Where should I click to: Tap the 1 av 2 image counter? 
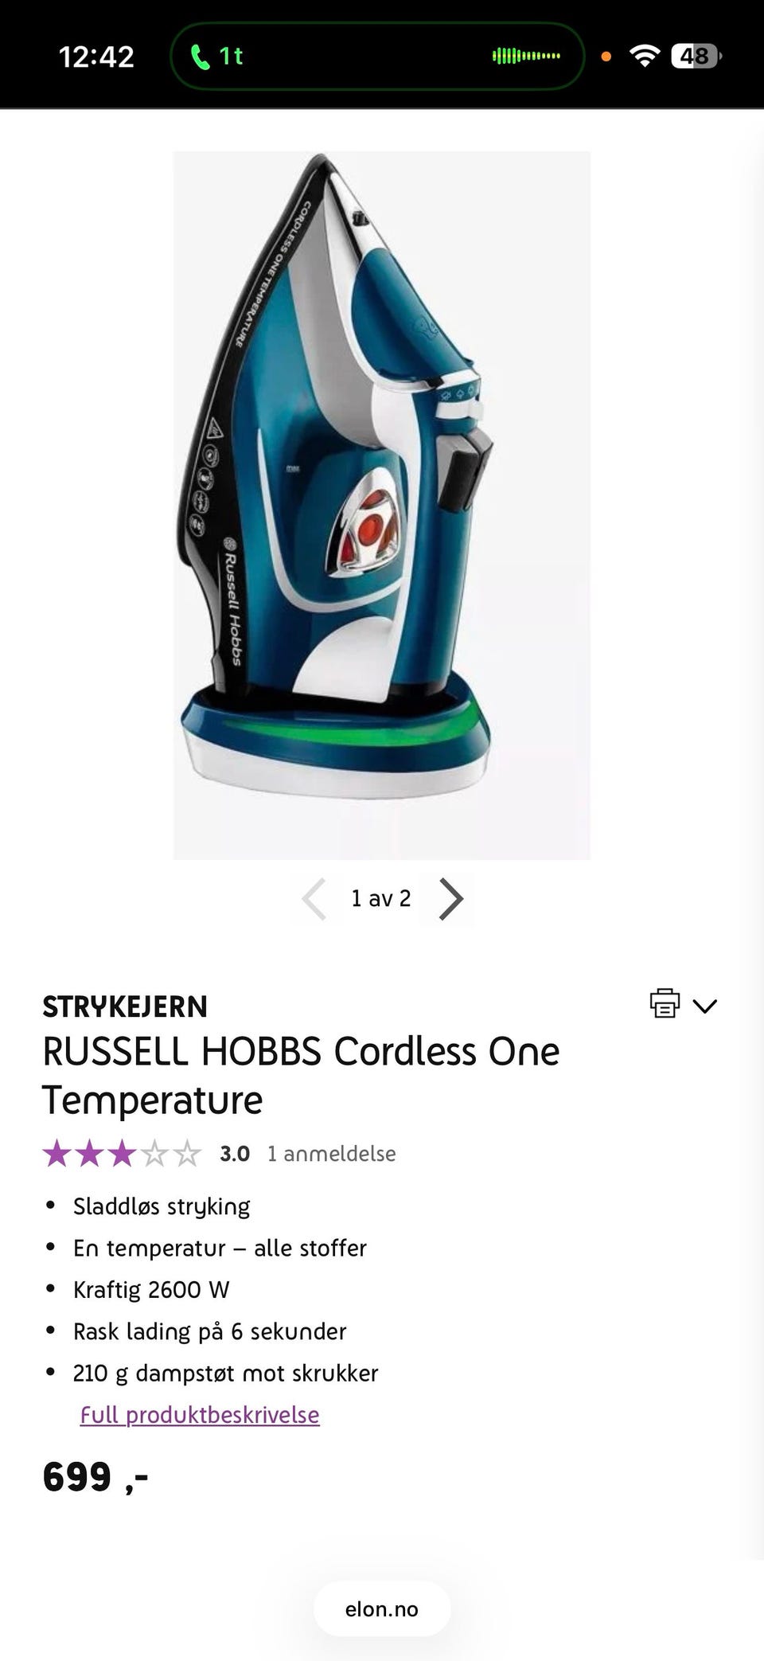pyautogui.click(x=381, y=898)
